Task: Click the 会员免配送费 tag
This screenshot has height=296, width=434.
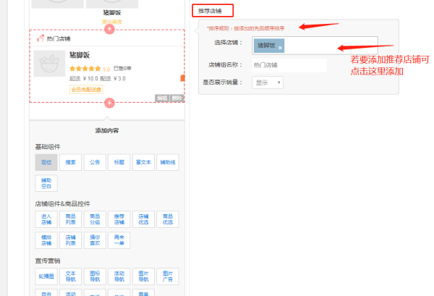Action: (86, 89)
